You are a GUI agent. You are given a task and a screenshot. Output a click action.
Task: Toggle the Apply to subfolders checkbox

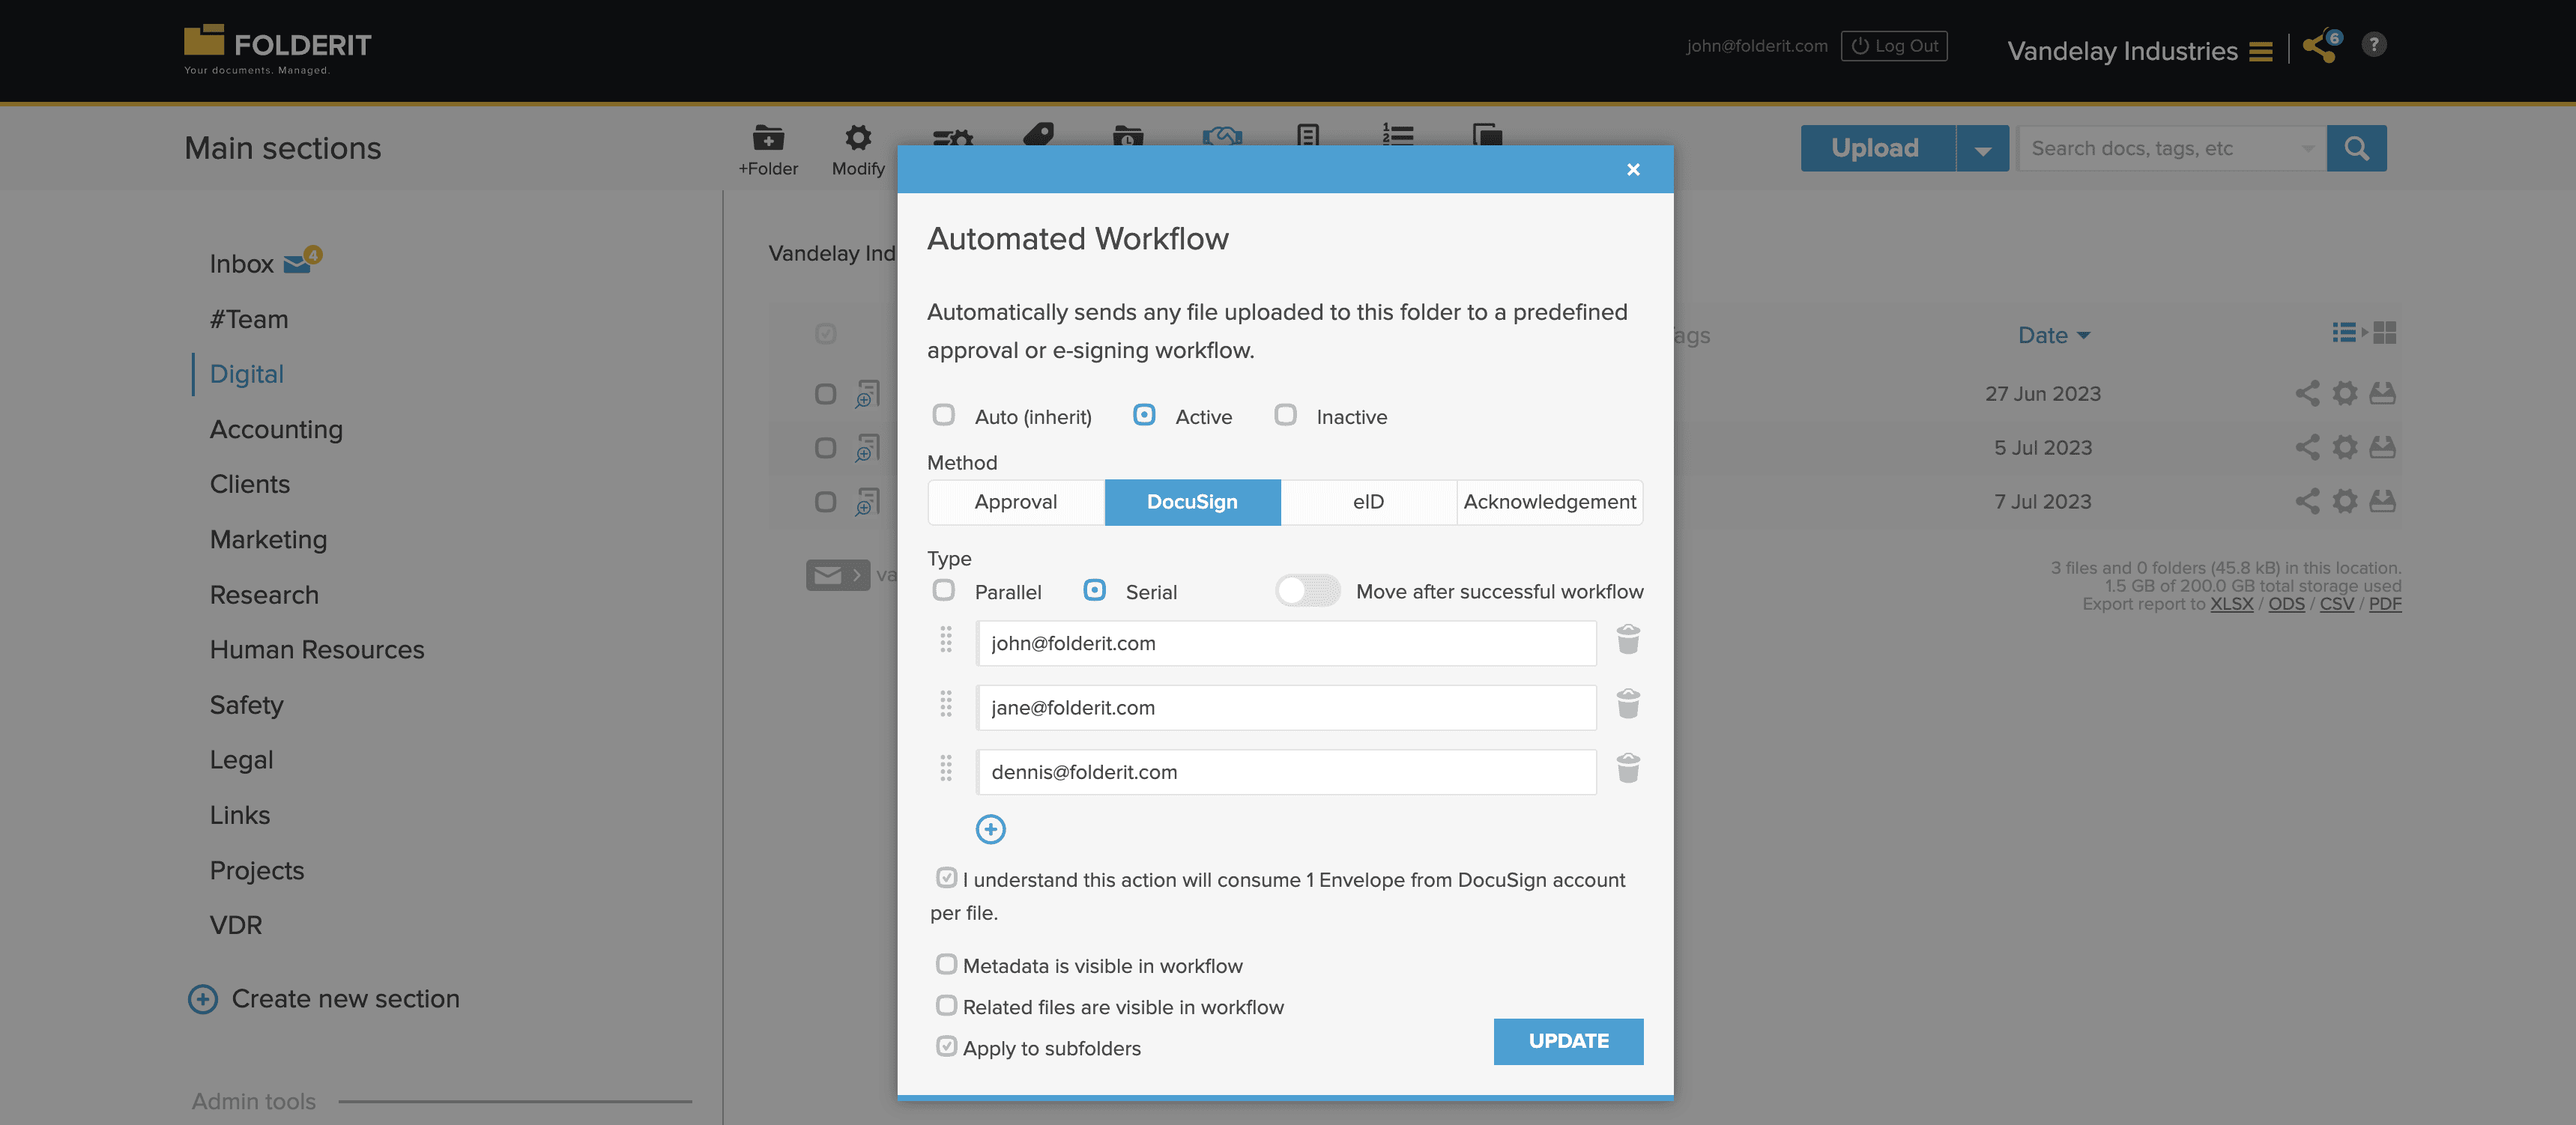point(946,1047)
